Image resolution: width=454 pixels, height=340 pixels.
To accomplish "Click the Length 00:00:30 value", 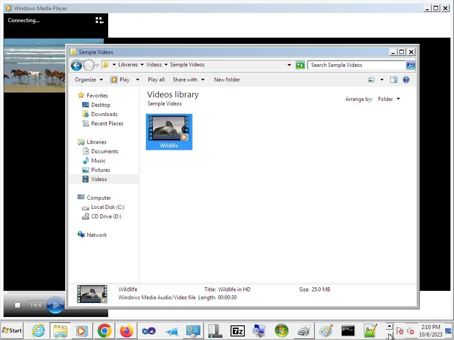I will 227,297.
